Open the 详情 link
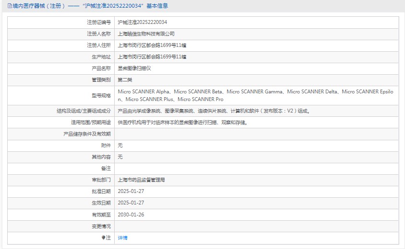The height and width of the screenshot is (249, 405). [x=123, y=238]
